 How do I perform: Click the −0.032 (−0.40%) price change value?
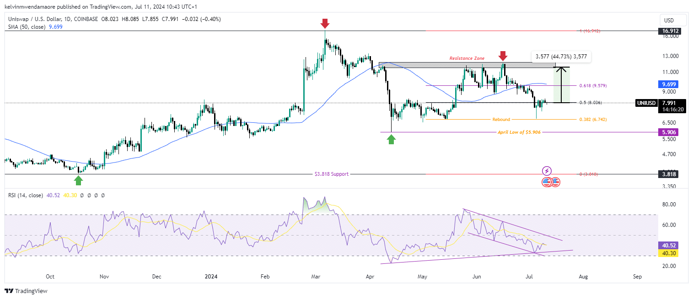(x=201, y=19)
